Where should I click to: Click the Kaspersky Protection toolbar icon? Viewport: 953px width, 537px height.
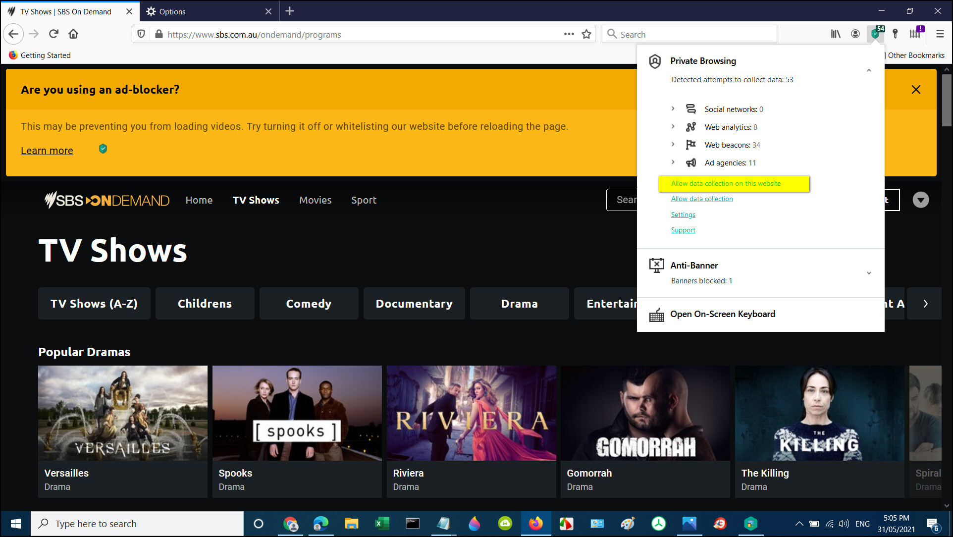click(875, 34)
